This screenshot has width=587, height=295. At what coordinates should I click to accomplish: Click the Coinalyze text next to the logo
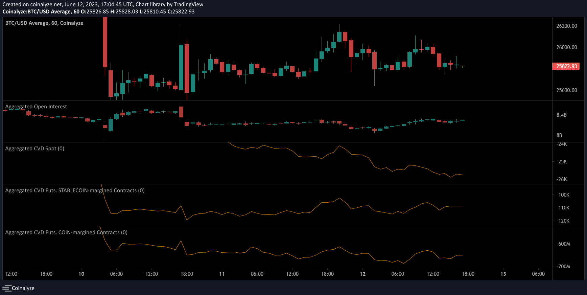(x=23, y=288)
